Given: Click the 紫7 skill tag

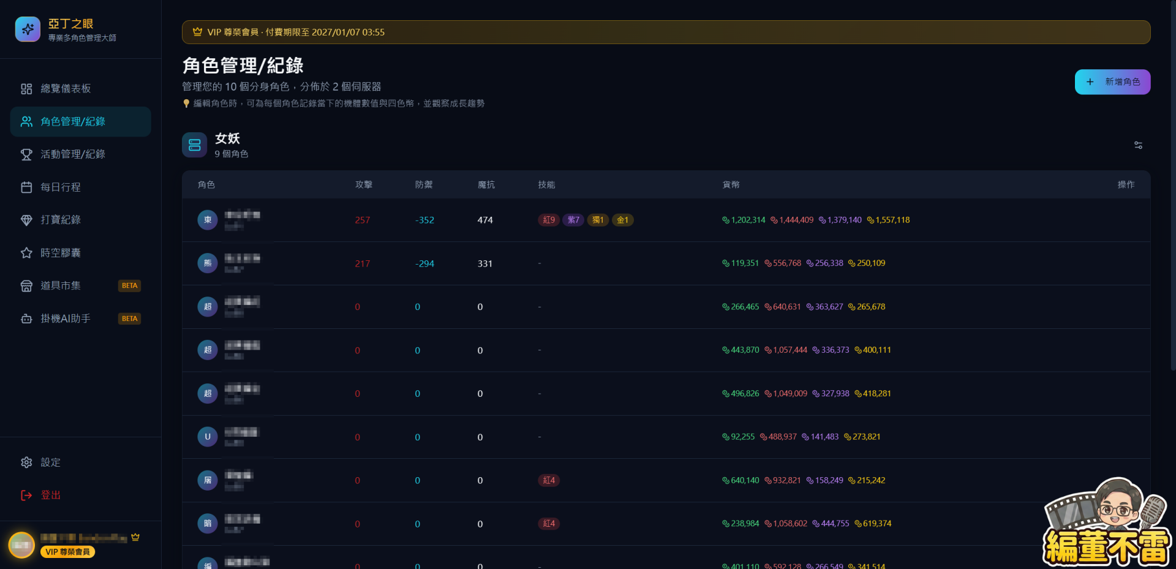Looking at the screenshot, I should coord(573,220).
